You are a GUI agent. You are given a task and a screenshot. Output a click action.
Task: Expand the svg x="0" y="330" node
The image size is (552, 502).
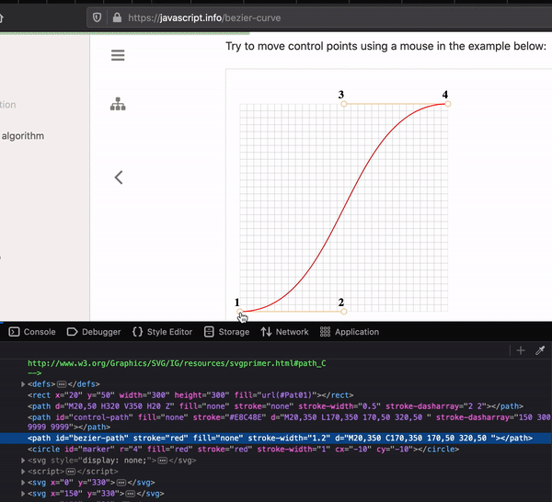(23, 483)
